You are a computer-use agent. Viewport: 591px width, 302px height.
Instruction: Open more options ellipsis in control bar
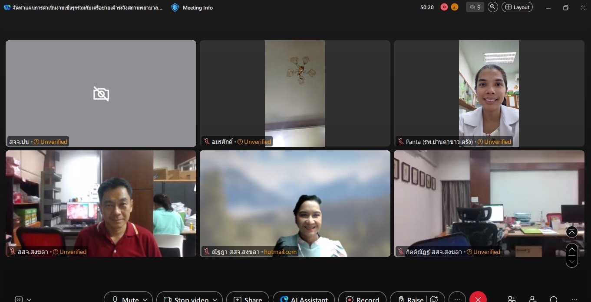tap(457, 299)
